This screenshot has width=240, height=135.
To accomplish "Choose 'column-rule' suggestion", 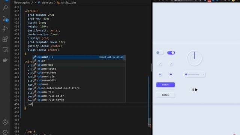I will pos(79,76).
